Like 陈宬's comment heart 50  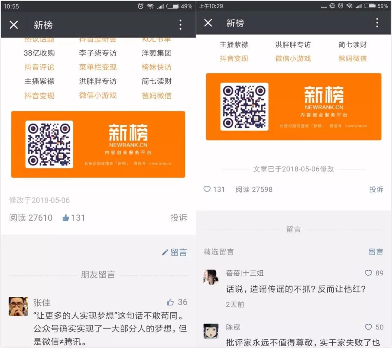tap(368, 327)
